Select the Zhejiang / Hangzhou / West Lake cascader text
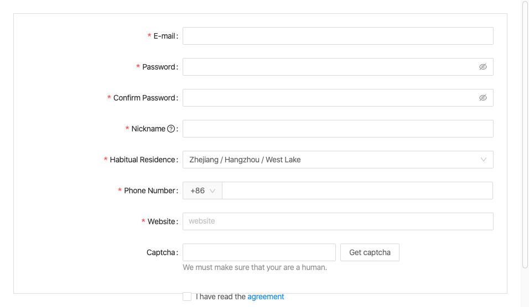 tap(245, 160)
